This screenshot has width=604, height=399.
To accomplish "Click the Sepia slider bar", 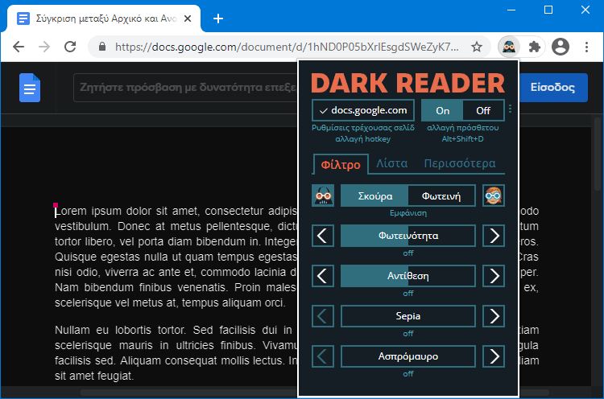I will coord(408,316).
